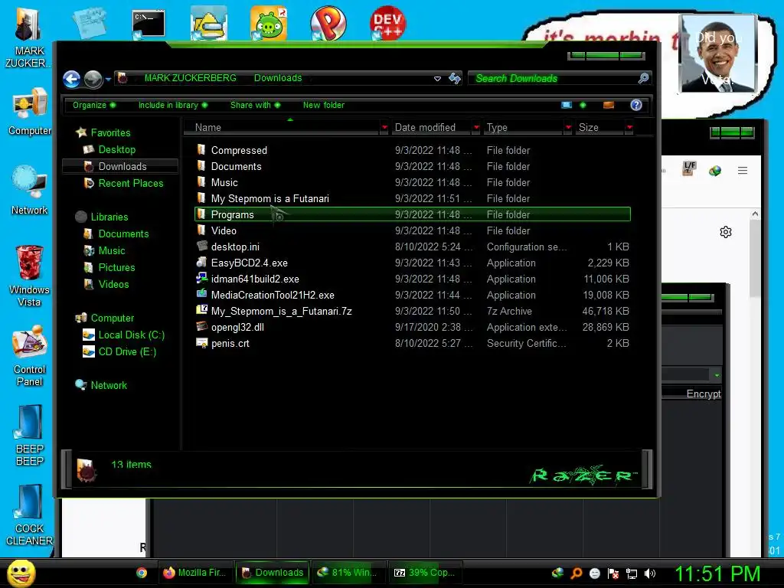Click the Firefox window vertical scrollbar

pyautogui.click(x=754, y=260)
